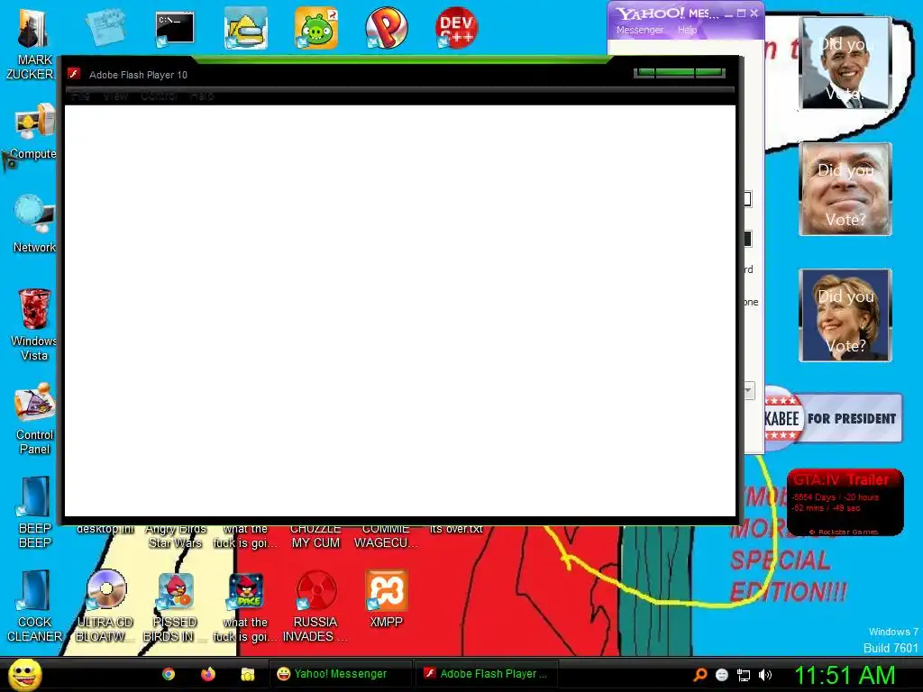The width and height of the screenshot is (923, 692).
Task: Open the volume speaker tray icon
Action: tap(765, 675)
